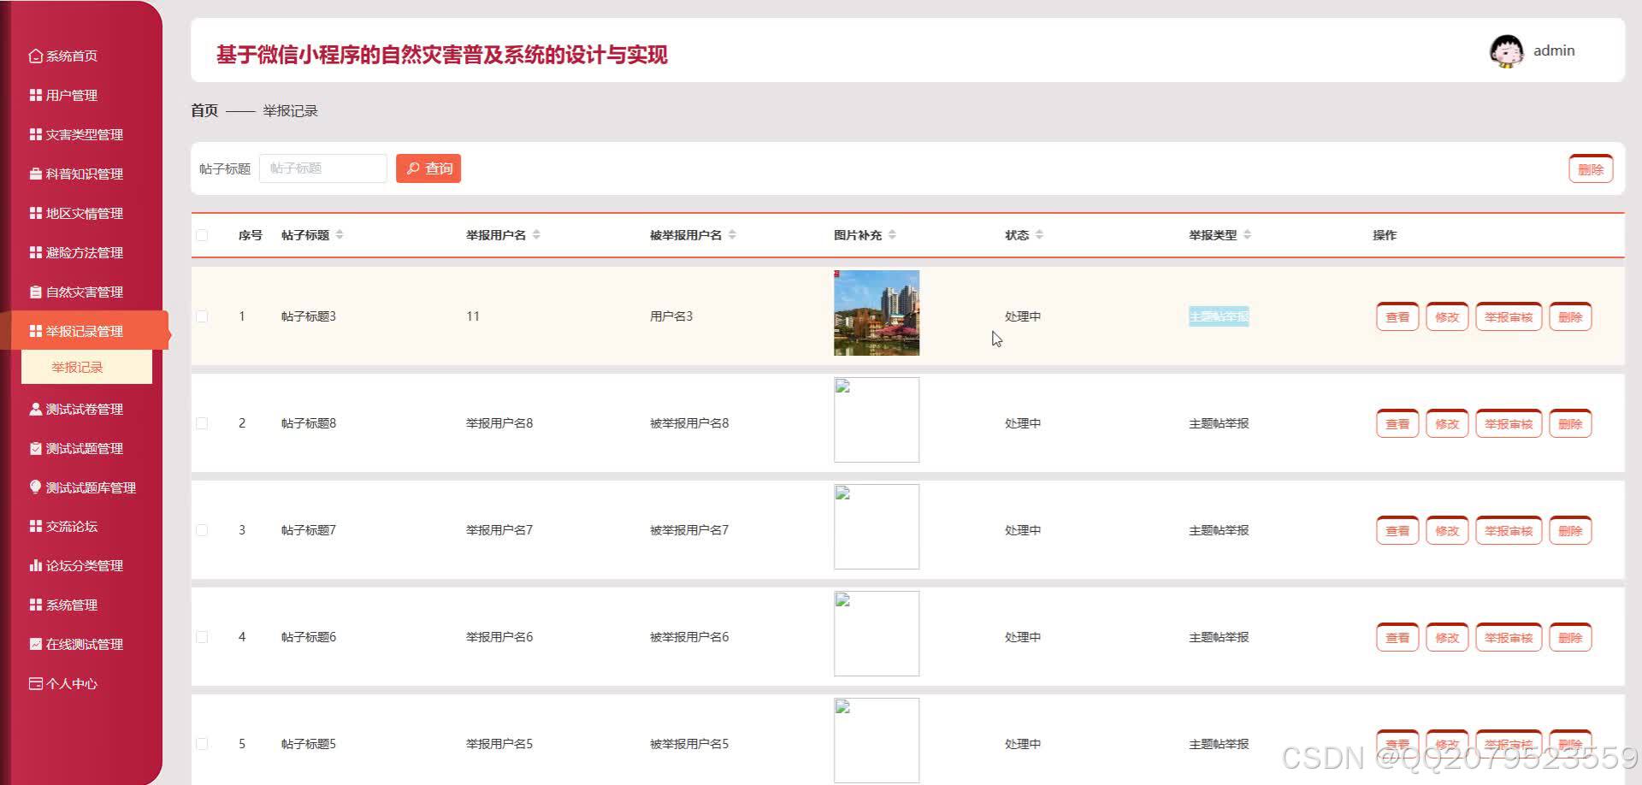Open the highlighted 主题帖举报 label in row 1
The image size is (1642, 785).
coord(1219,316)
